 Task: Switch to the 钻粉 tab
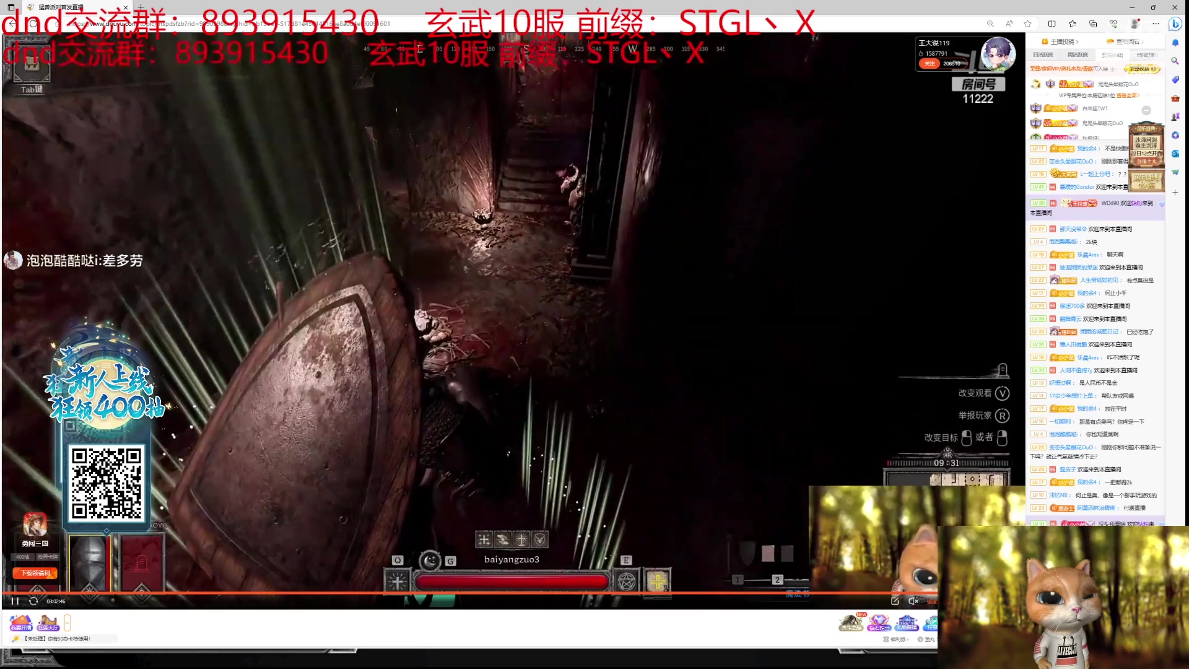(x=1146, y=55)
